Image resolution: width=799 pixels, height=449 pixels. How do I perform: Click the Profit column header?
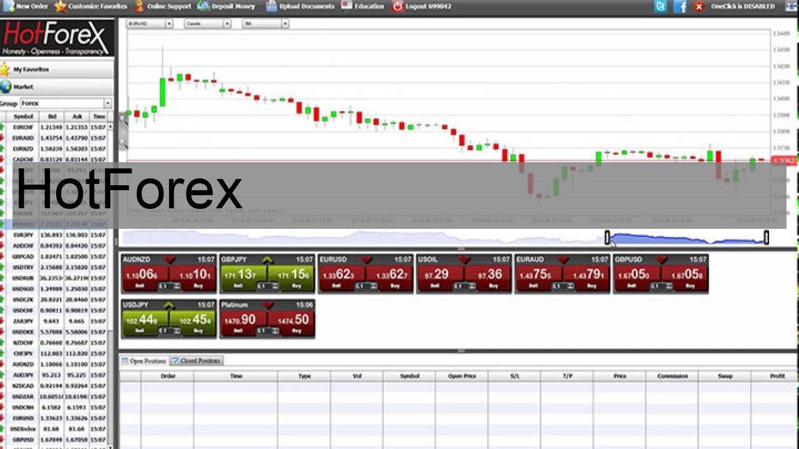pos(777,376)
